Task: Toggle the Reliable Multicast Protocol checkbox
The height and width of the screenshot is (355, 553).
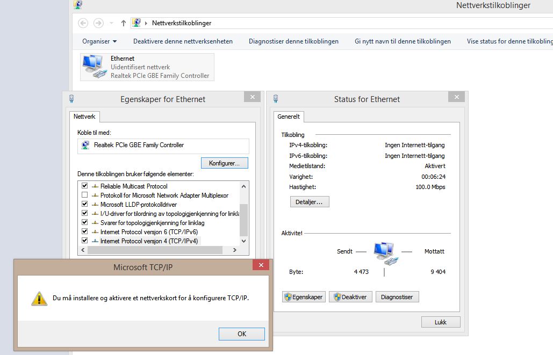Action: pos(85,185)
